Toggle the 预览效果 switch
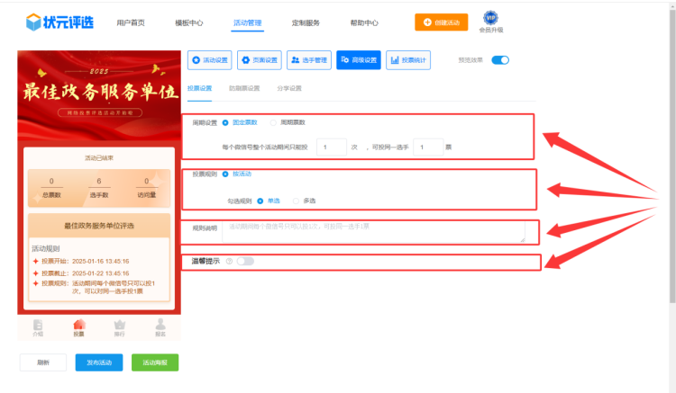This screenshot has width=676, height=393. (x=500, y=60)
